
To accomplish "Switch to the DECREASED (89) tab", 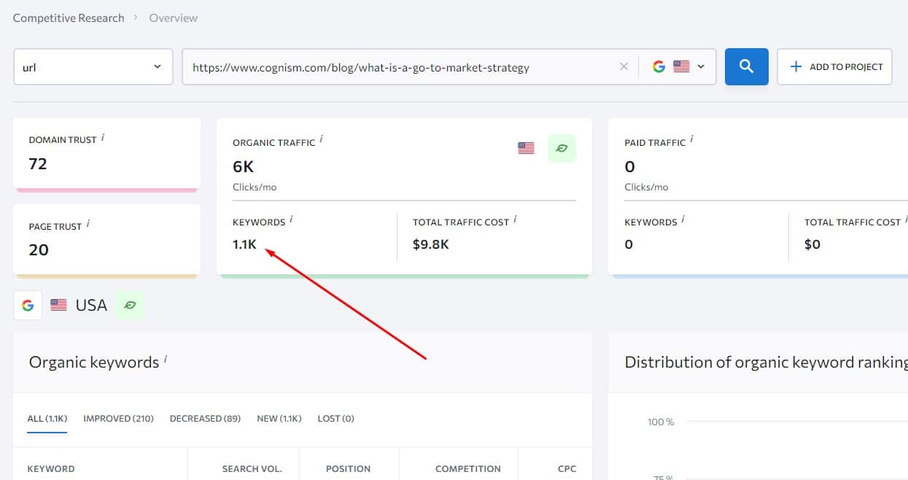I will (x=205, y=419).
